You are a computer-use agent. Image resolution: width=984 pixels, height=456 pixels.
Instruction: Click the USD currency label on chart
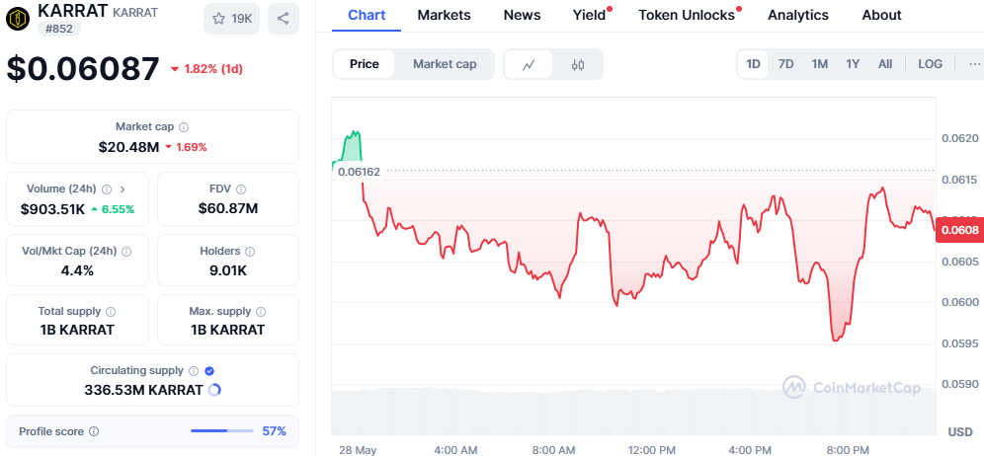click(x=960, y=431)
